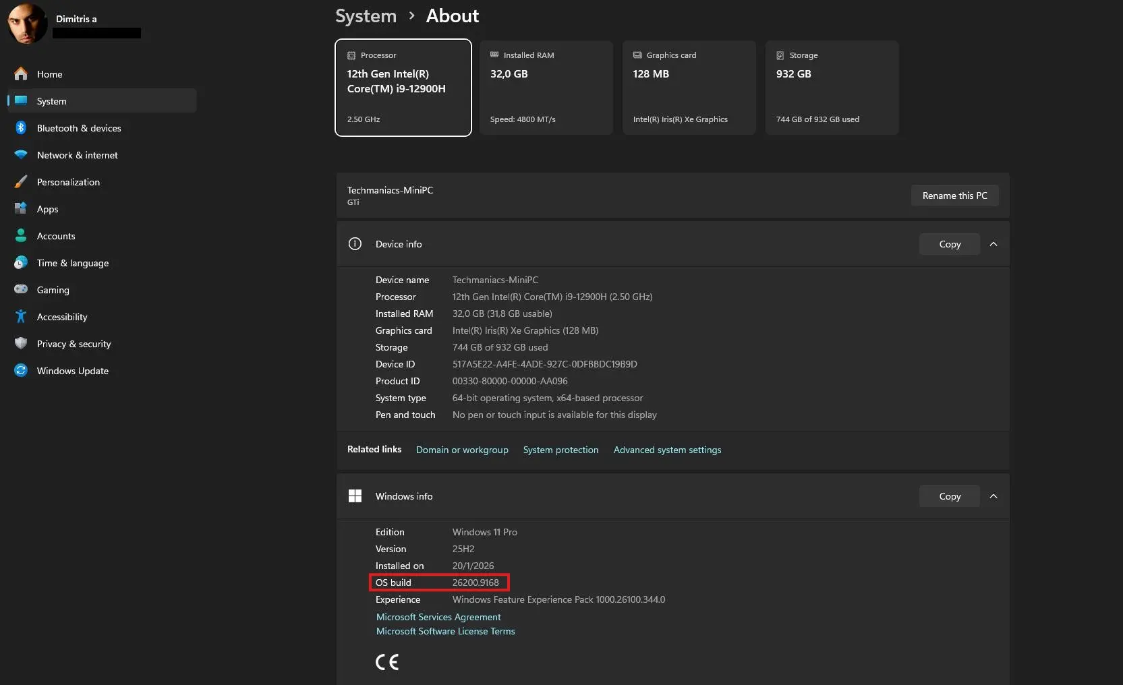Click the Processor chip icon in card

tap(351, 55)
